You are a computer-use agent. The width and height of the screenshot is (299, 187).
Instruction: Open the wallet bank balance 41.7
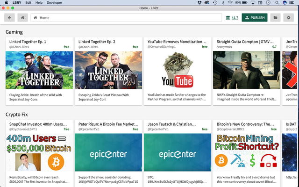click(x=232, y=18)
